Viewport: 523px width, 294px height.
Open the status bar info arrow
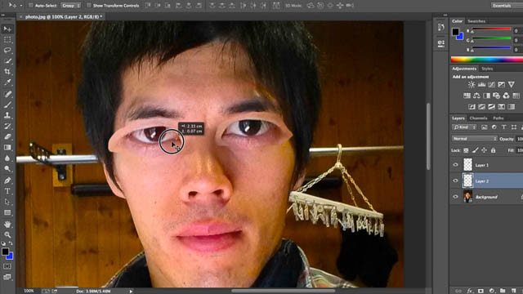click(x=131, y=291)
